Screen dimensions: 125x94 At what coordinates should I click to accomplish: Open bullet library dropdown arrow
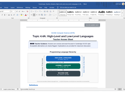(33, 12)
